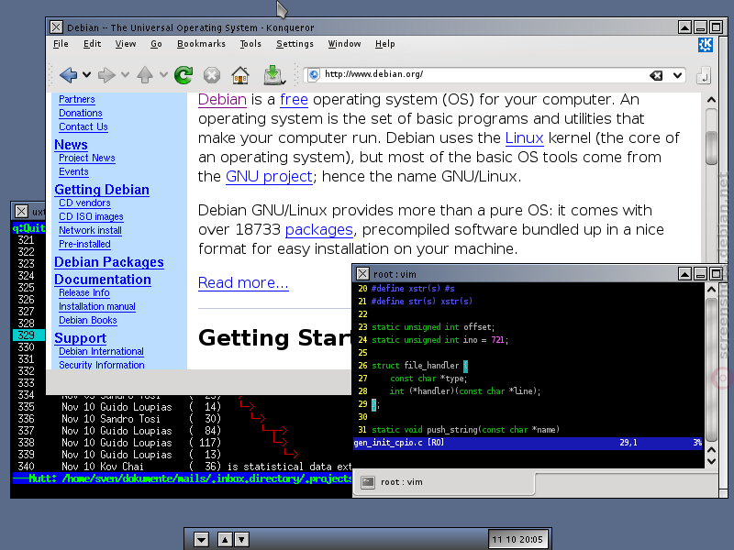Open the CD ISO images link

pos(91,216)
